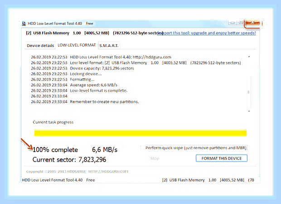
Task: Click the 'Current sector: 7,823,296' text
Action: (69, 160)
